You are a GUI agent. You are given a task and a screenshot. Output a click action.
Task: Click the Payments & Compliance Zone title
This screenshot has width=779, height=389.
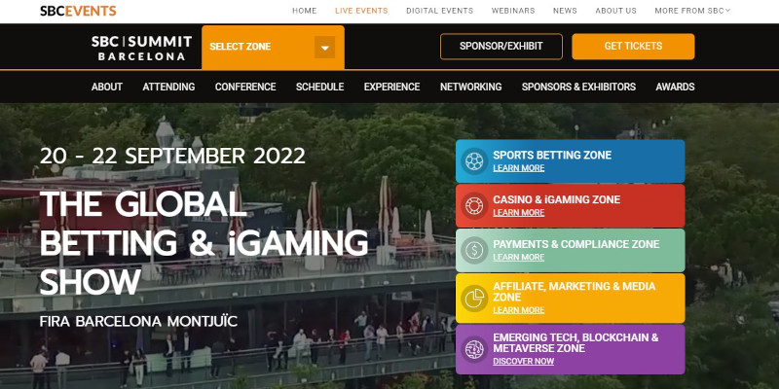pos(576,244)
